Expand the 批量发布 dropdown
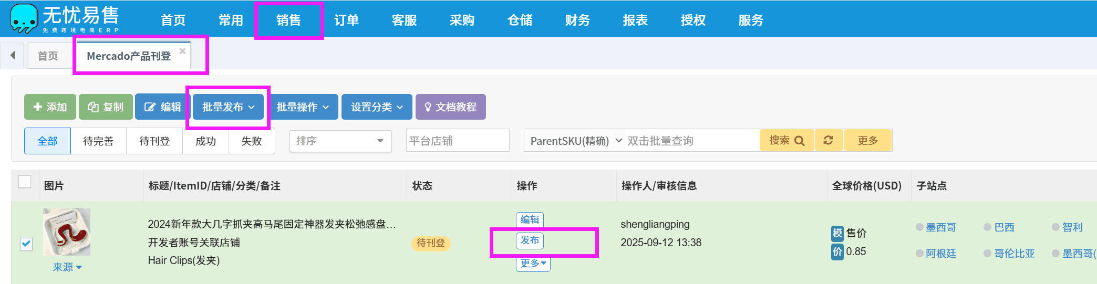This screenshot has width=1097, height=284. click(x=228, y=107)
